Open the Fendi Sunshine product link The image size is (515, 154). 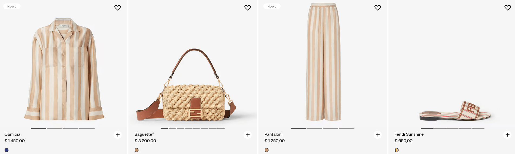(409, 134)
